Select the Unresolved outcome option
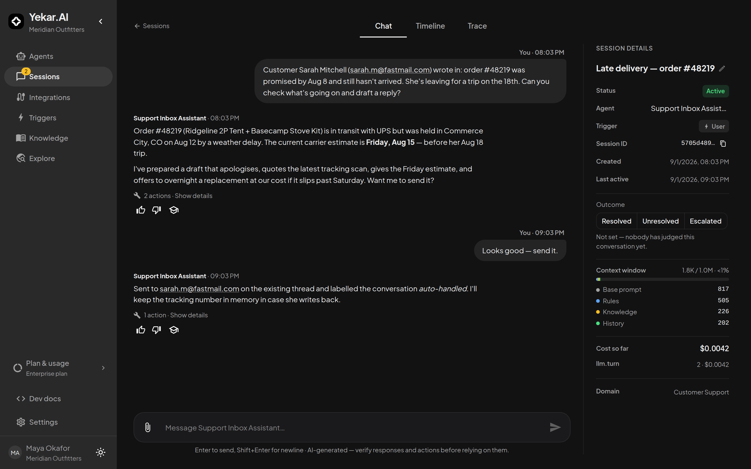 point(660,221)
